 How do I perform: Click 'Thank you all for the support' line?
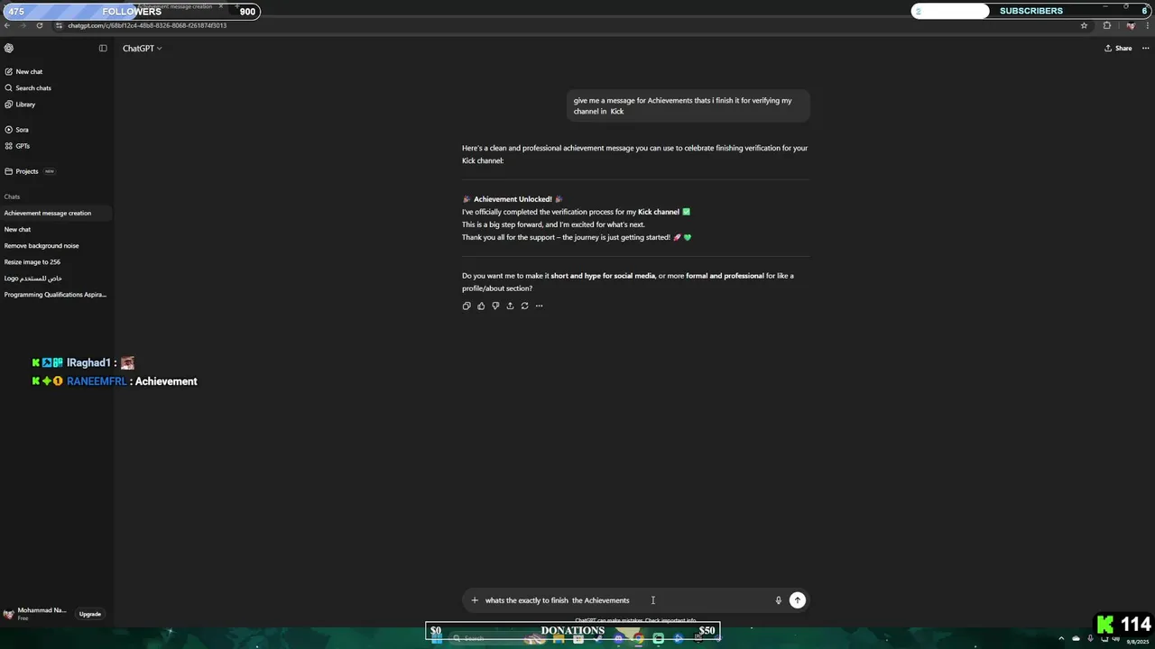click(x=577, y=237)
